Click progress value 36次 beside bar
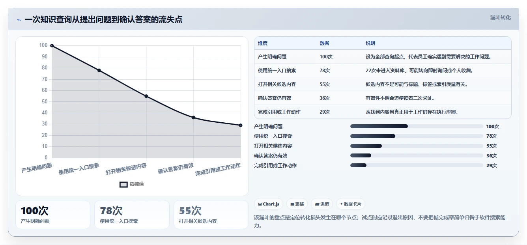 [491, 156]
